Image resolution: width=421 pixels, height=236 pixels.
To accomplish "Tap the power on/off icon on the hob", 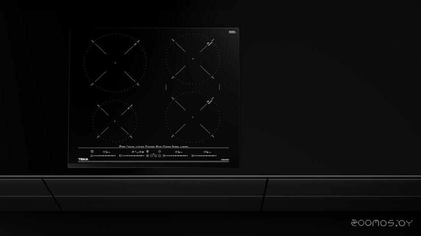I will [92, 151].
